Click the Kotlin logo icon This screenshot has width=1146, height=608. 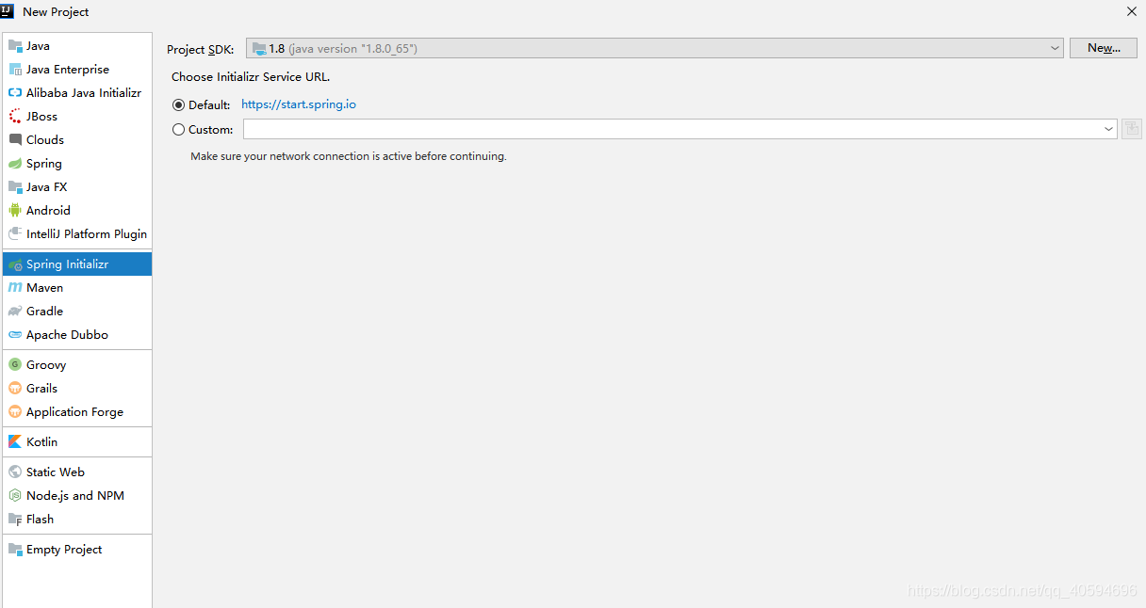[x=15, y=441]
